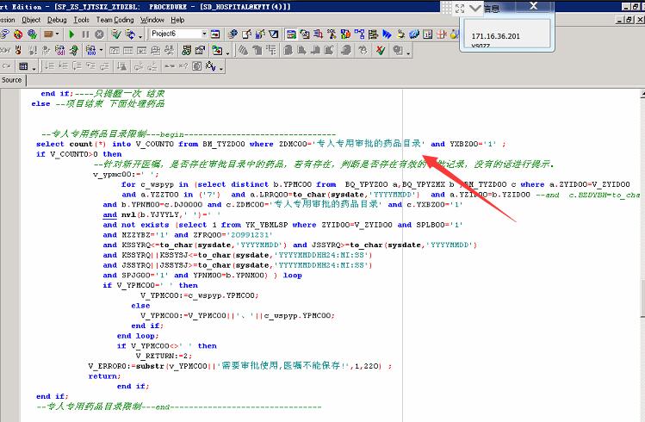Open the Tools menu
The width and height of the screenshot is (645, 422).
pos(82,19)
